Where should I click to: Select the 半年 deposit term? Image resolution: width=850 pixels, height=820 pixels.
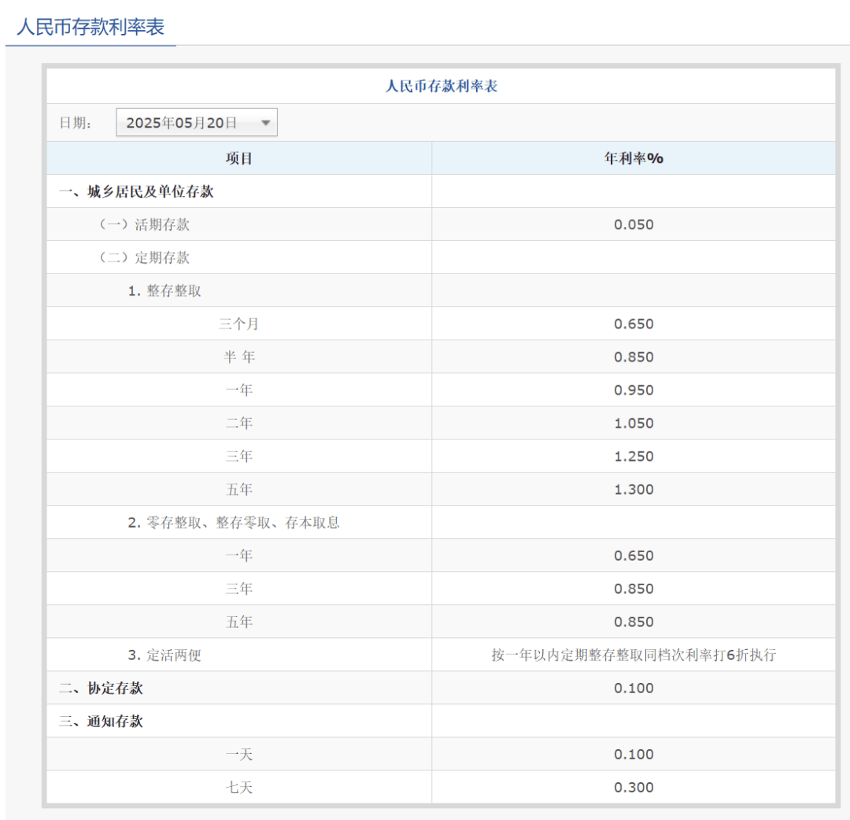pyautogui.click(x=239, y=357)
